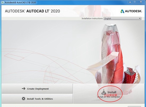Click the AUTODESK AUTOCAD LT 2020 heading
This screenshot has width=146, height=107.
click(x=32, y=11)
